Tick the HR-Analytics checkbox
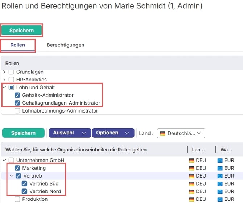Image resolution: width=243 pixels, height=203 pixels. pyautogui.click(x=11, y=80)
